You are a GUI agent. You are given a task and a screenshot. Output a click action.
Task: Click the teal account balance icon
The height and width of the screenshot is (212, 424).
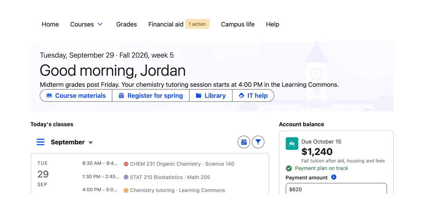(x=292, y=143)
